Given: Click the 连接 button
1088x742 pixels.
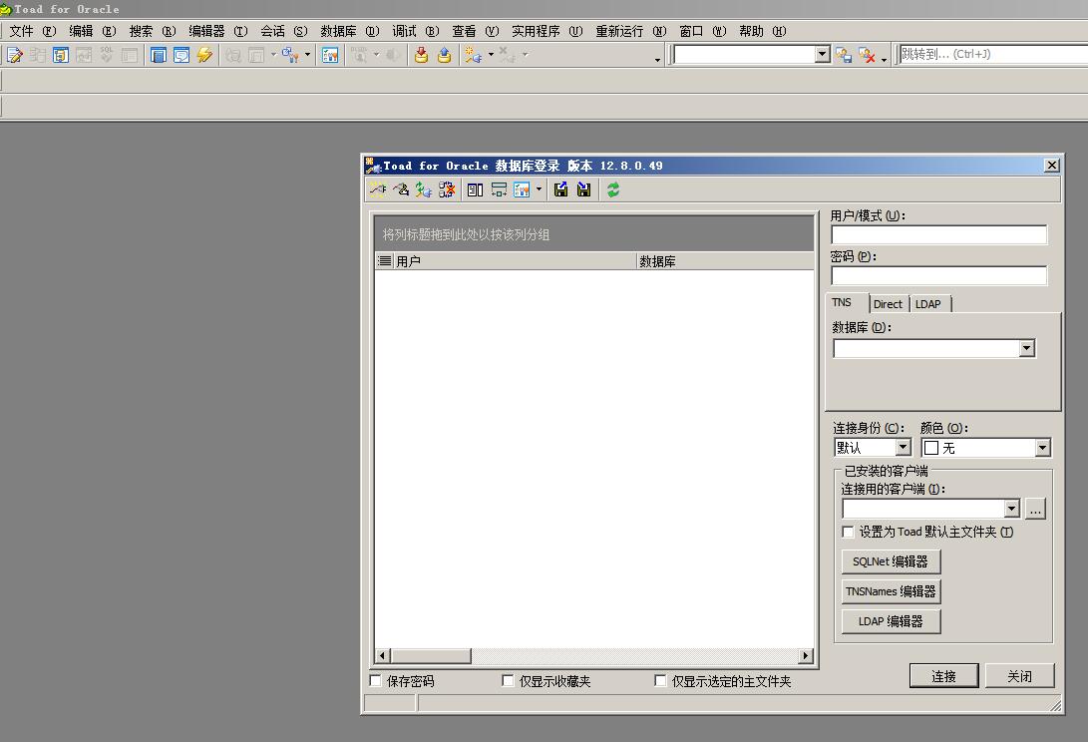Looking at the screenshot, I should coord(943,676).
